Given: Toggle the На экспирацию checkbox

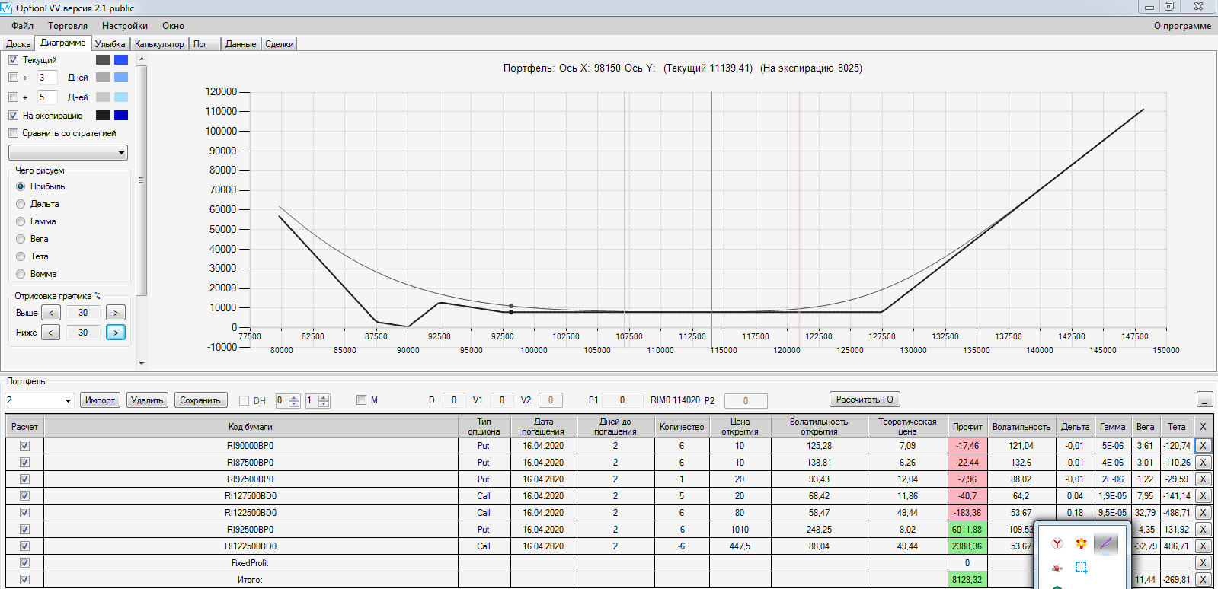Looking at the screenshot, I should (13, 116).
